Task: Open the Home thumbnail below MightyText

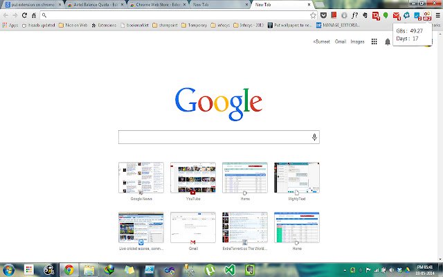Action: point(297,228)
